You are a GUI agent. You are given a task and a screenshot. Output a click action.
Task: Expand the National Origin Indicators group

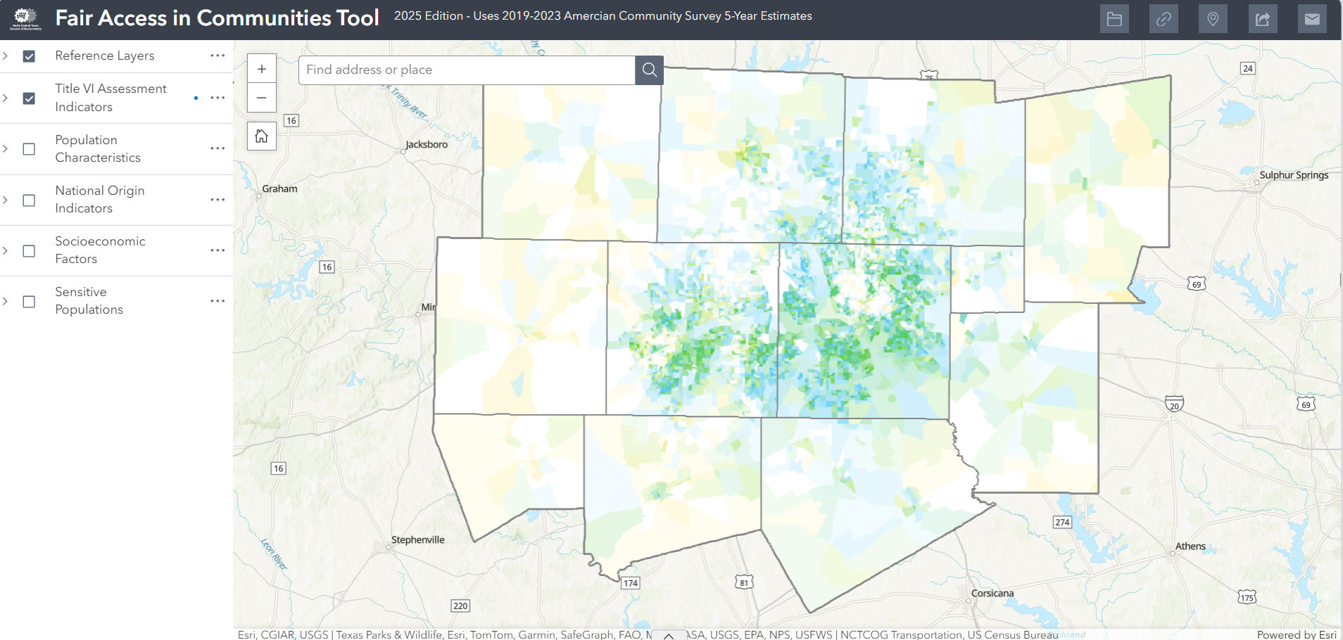6,200
